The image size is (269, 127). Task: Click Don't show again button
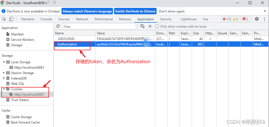click(x=172, y=11)
